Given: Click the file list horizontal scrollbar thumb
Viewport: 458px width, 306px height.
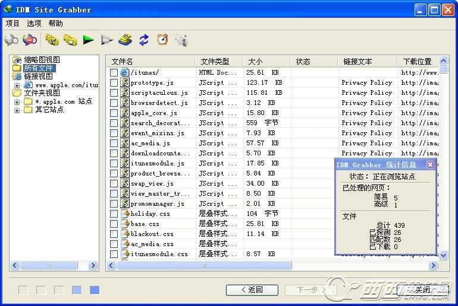Looking at the screenshot, I should tap(205, 265).
